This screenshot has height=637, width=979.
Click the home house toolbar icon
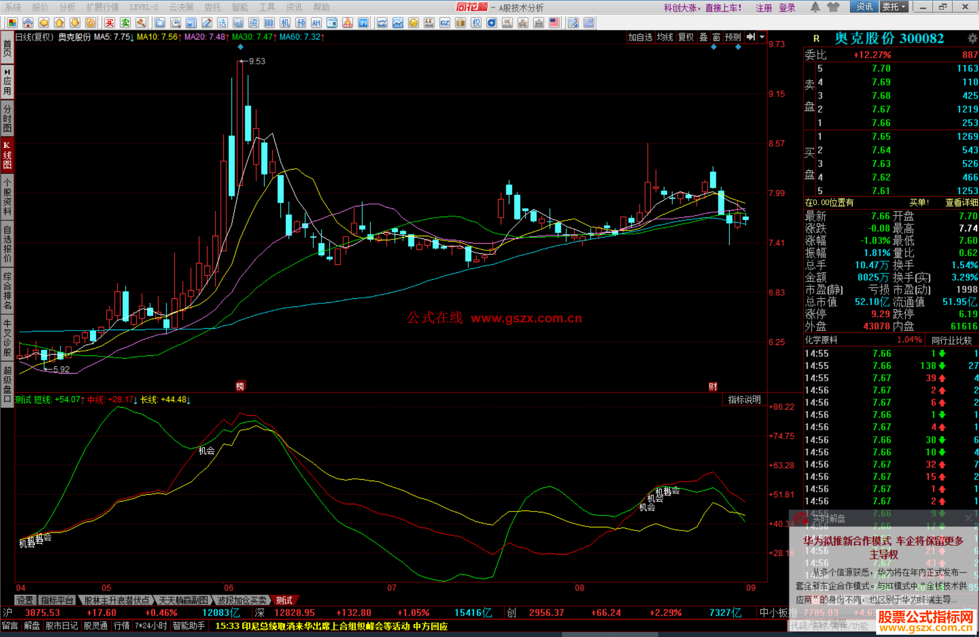point(28,23)
